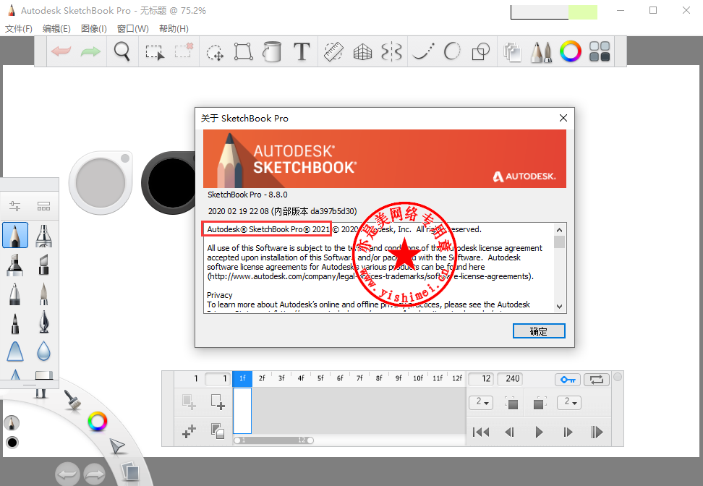Step forward one frame in the timeline
The width and height of the screenshot is (703, 486).
(x=568, y=432)
